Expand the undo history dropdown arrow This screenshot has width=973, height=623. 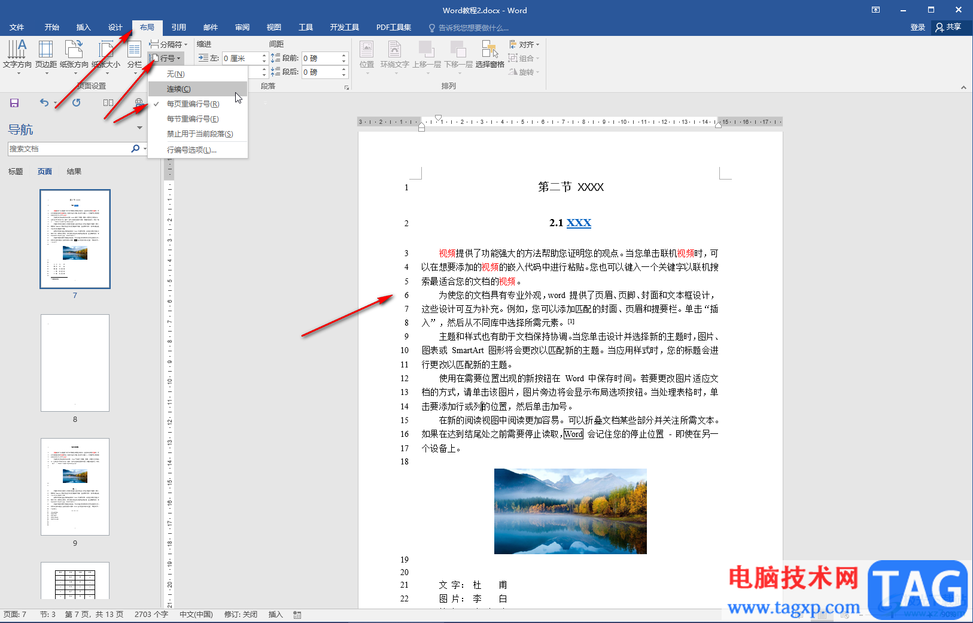[55, 103]
